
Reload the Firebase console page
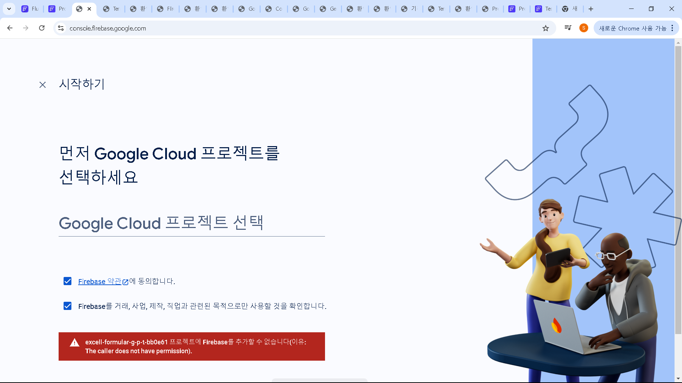[x=42, y=28]
